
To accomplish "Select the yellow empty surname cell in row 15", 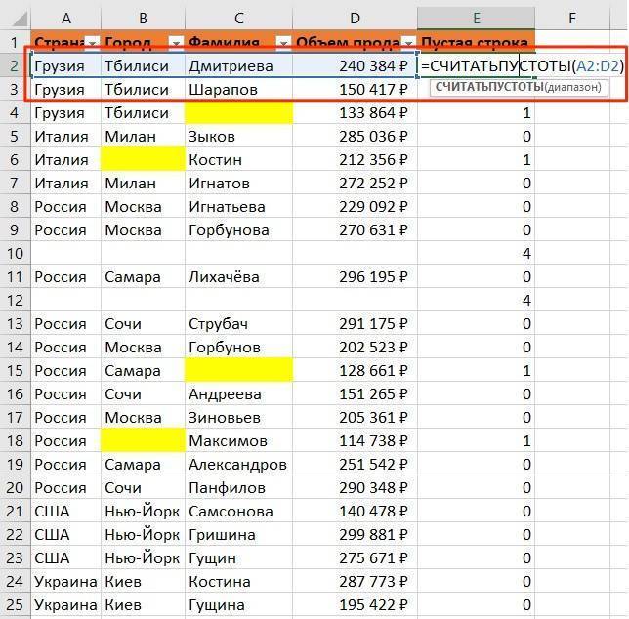I will point(238,370).
